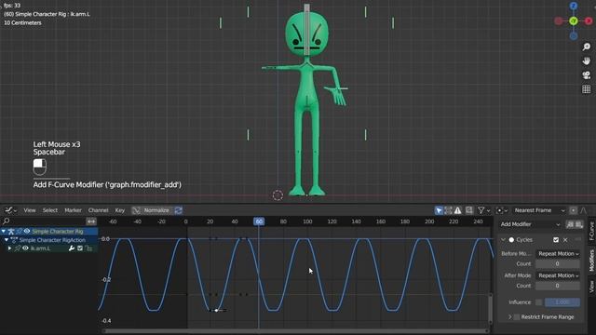Click the Cycles modifier active dot icon

click(x=511, y=240)
